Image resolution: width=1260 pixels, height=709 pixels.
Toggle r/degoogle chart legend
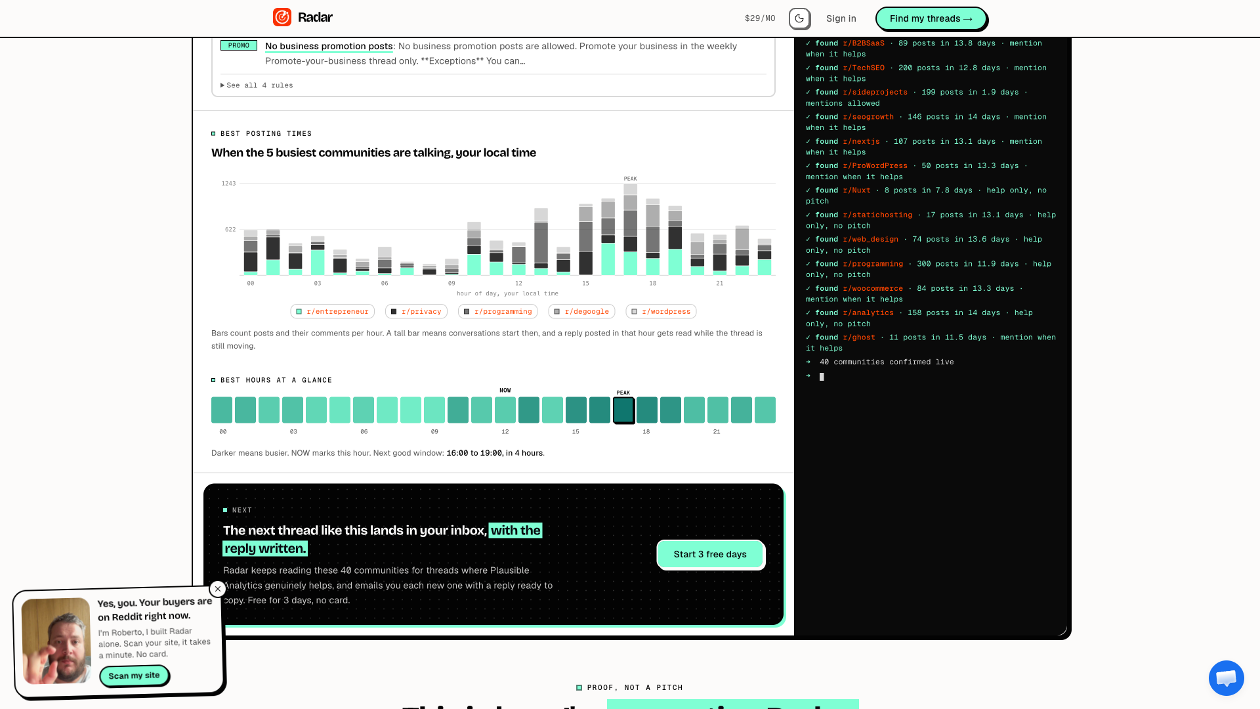click(x=581, y=311)
